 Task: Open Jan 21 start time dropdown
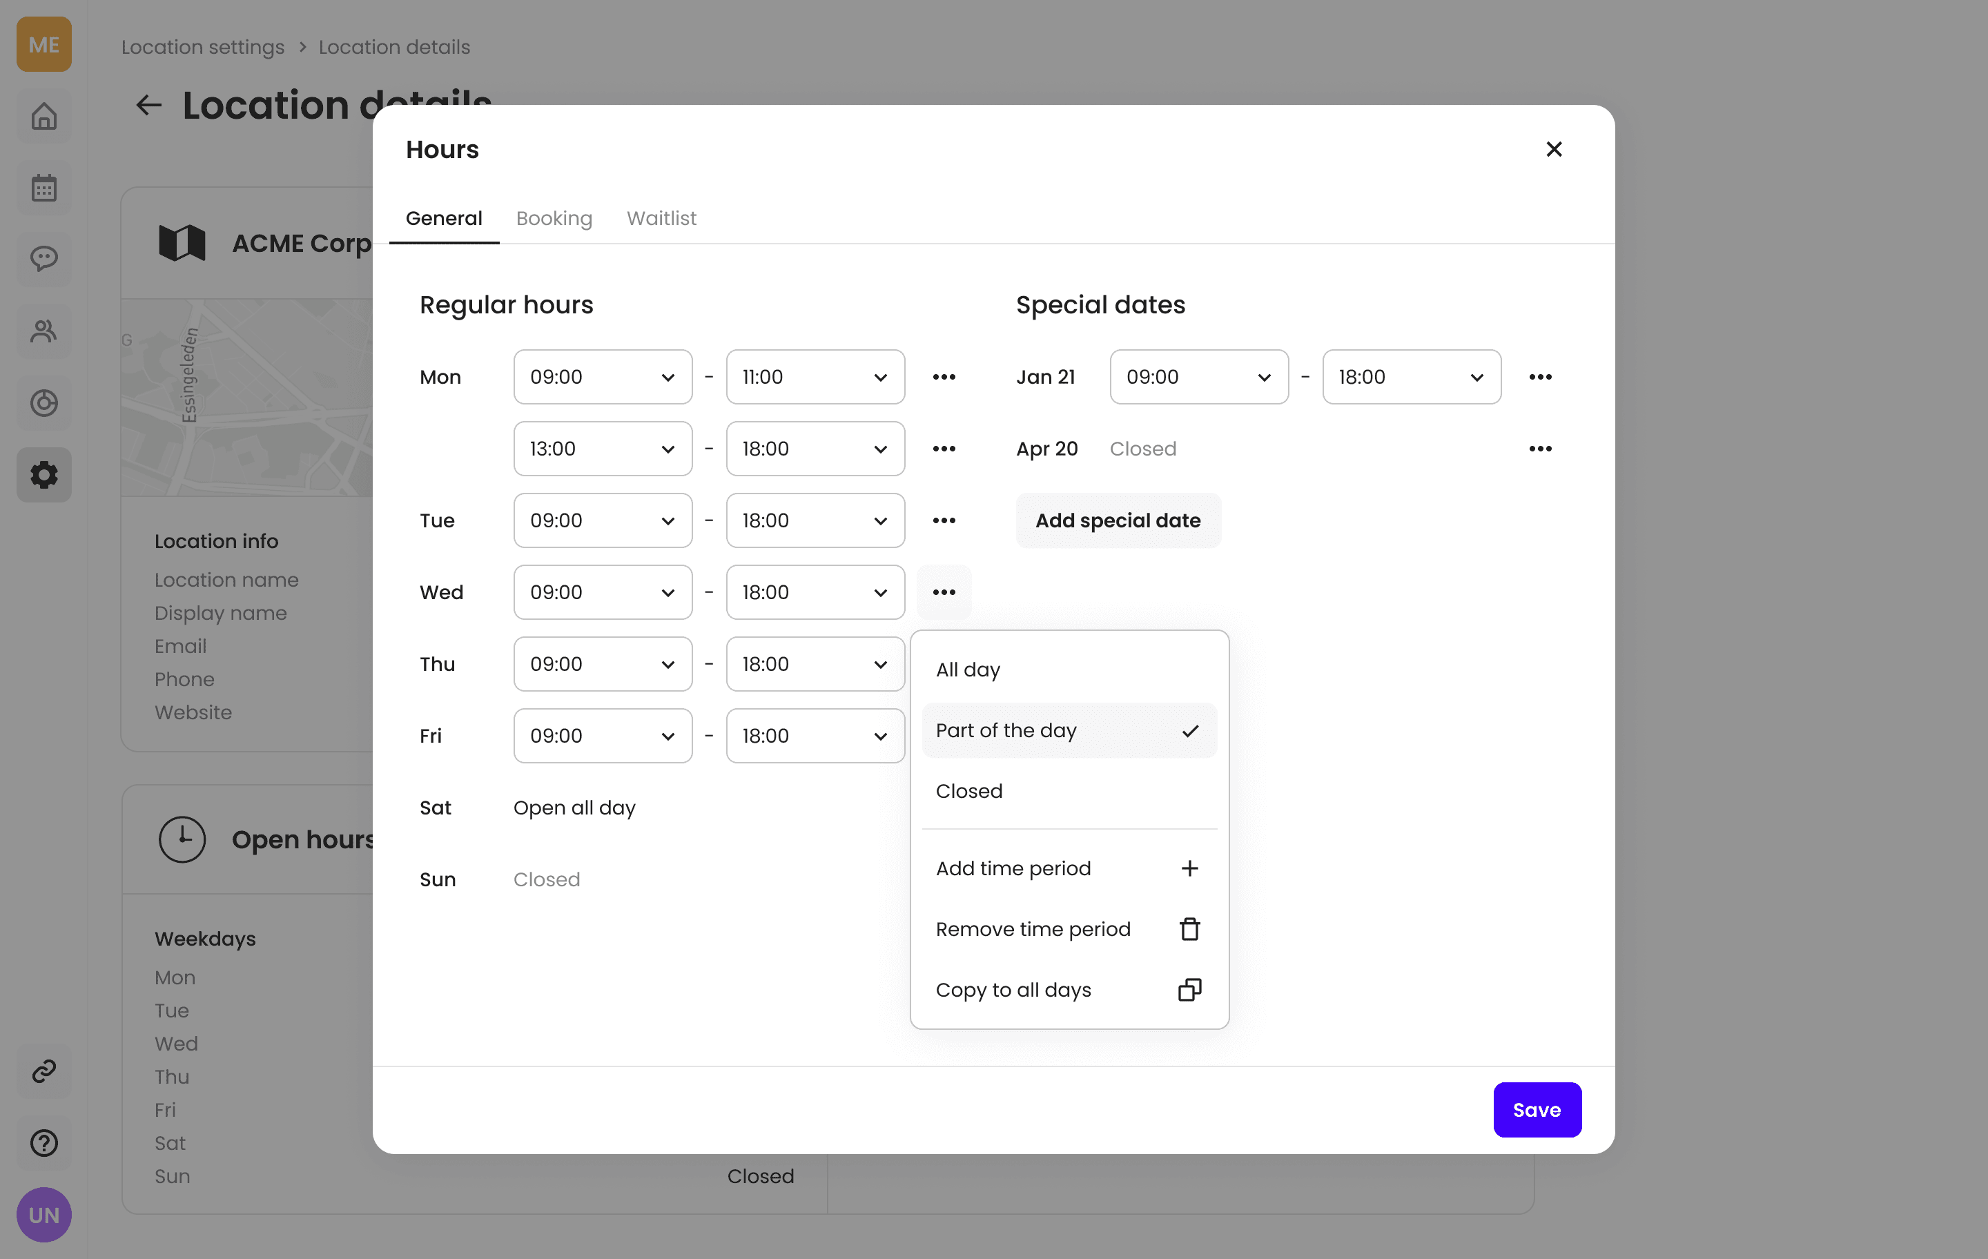[x=1199, y=378]
